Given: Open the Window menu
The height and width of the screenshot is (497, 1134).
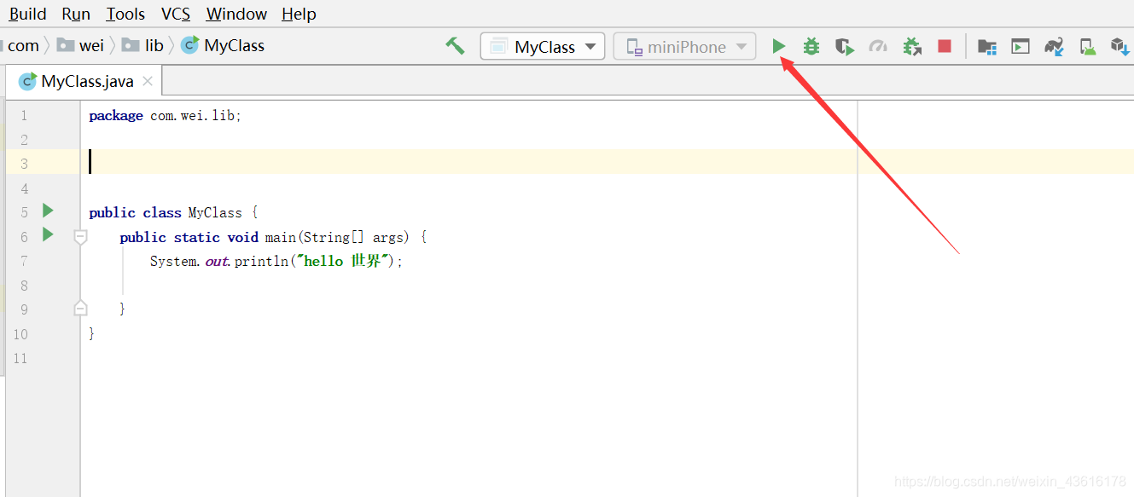Looking at the screenshot, I should point(236,14).
